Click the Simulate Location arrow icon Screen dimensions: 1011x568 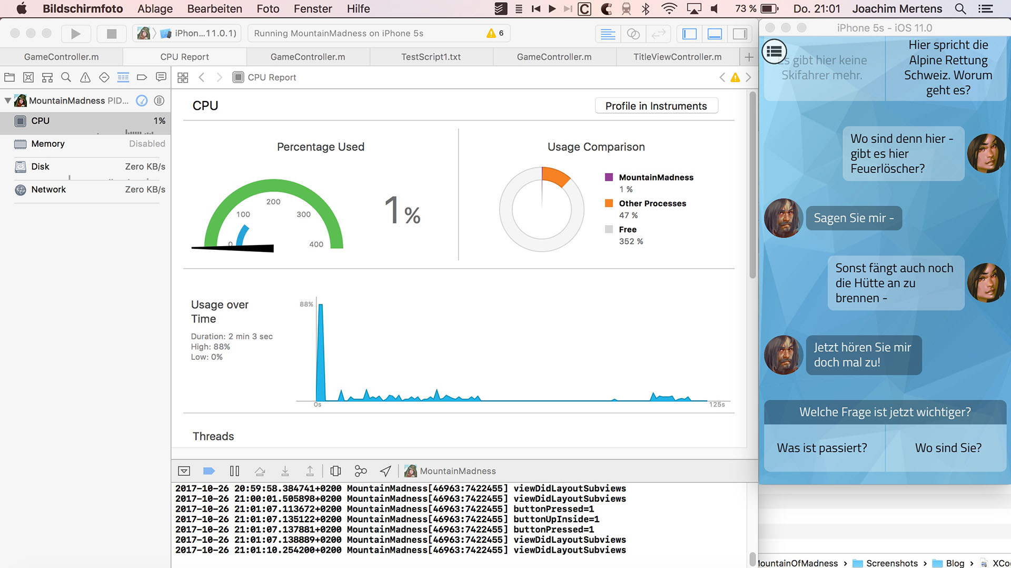[x=385, y=471]
